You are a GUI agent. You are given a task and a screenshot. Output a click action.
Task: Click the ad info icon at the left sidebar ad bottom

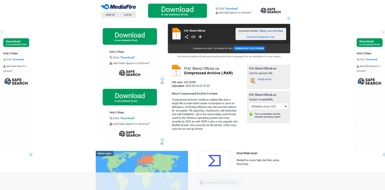[31, 155]
